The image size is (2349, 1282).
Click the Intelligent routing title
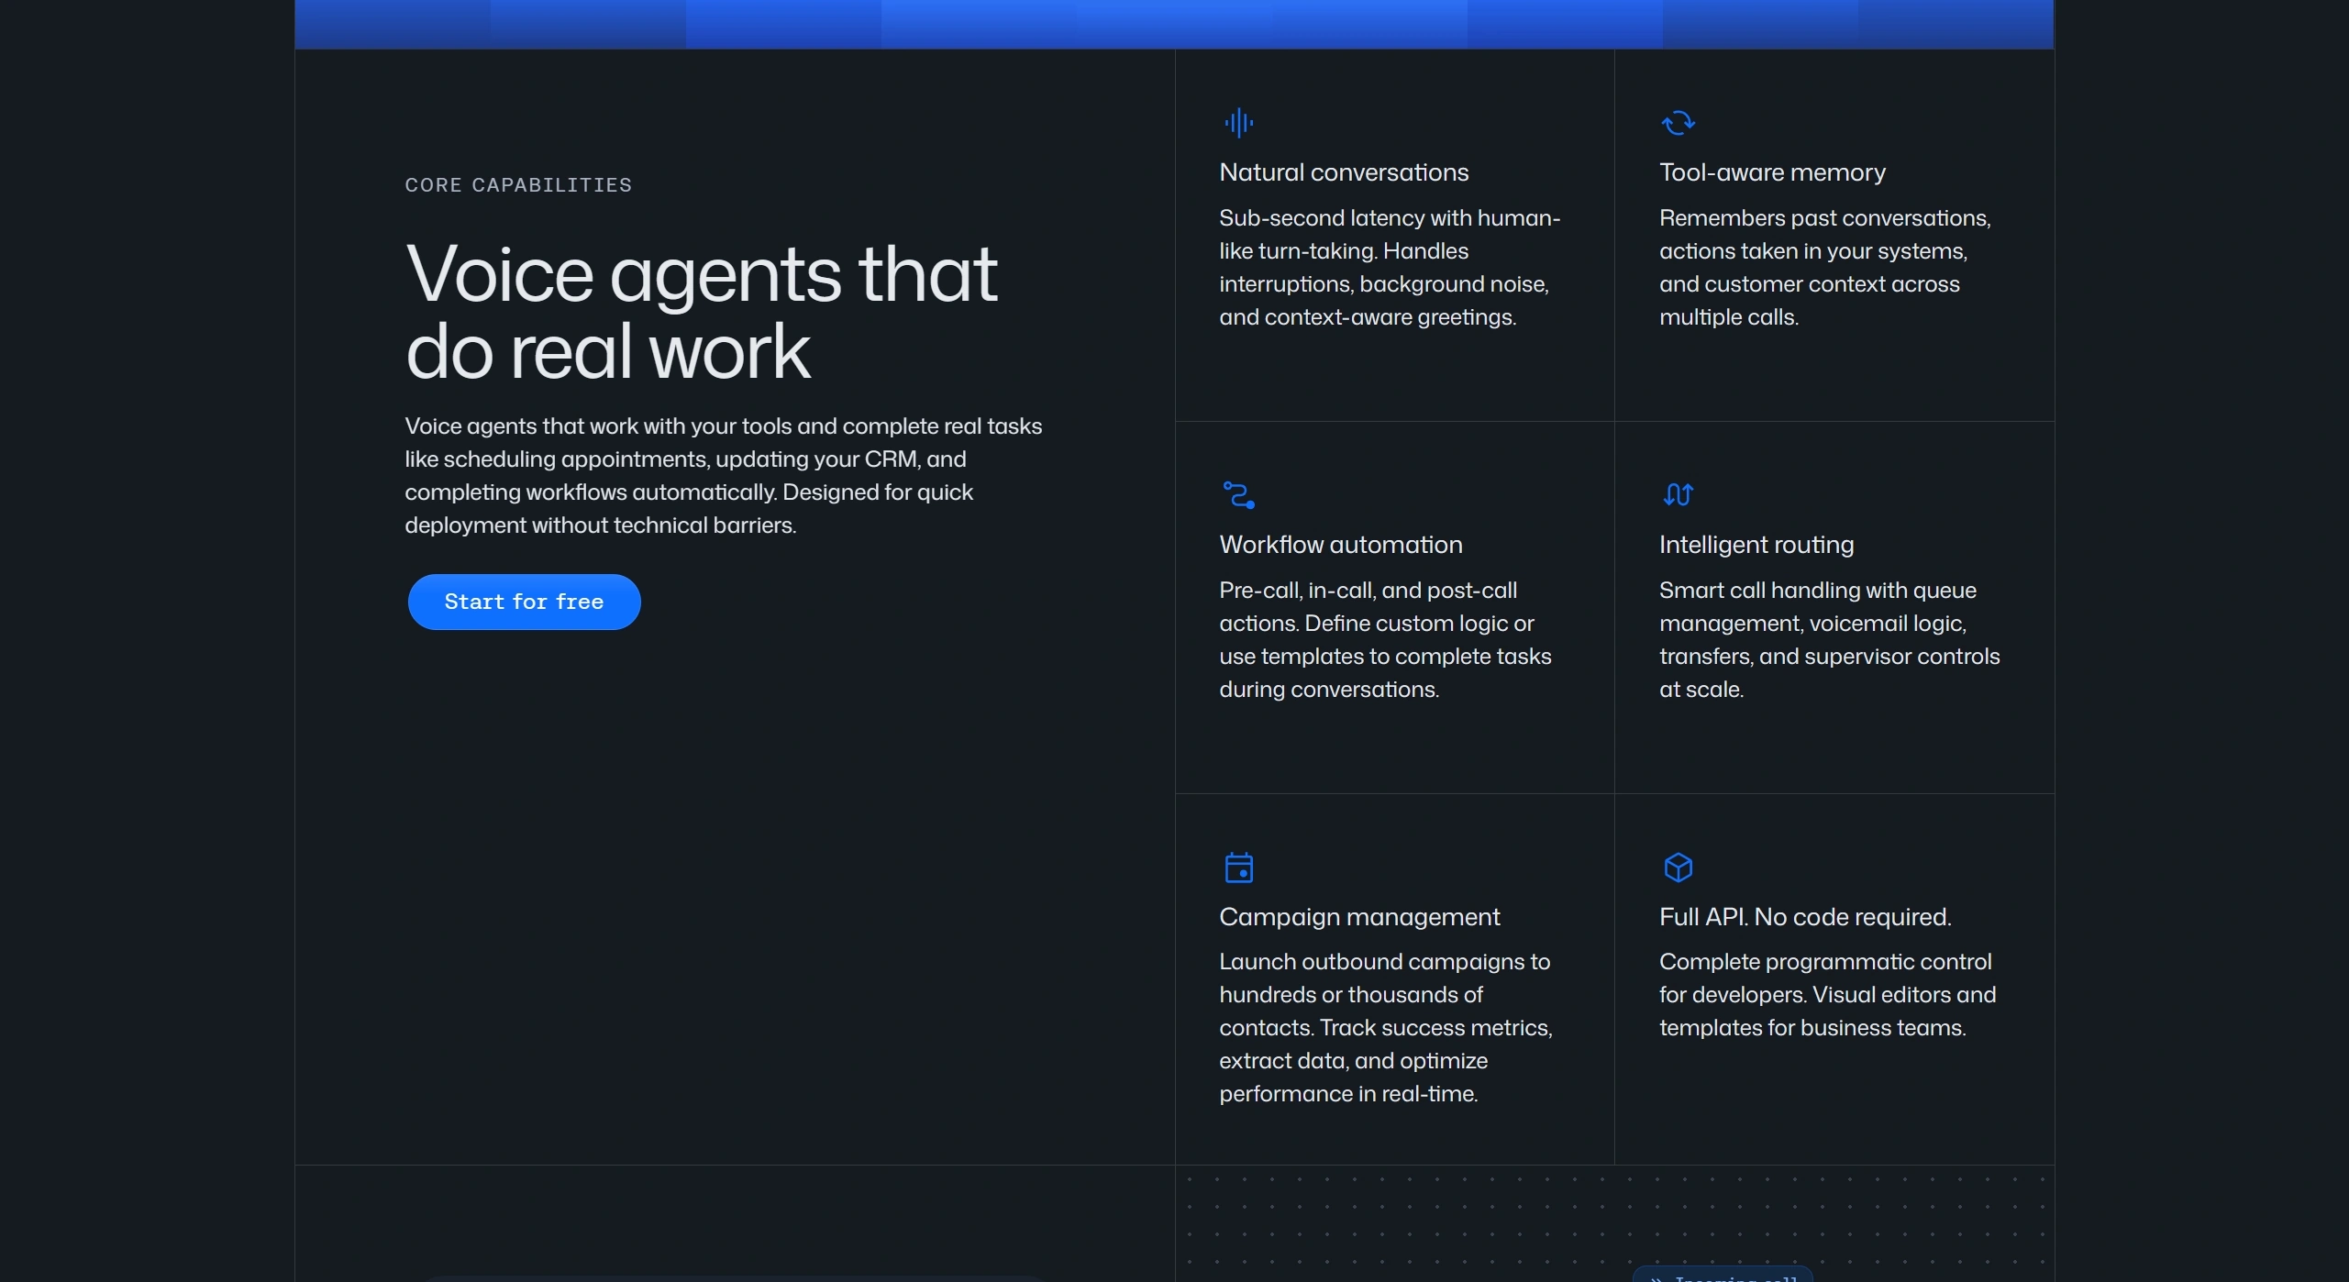pos(1756,545)
